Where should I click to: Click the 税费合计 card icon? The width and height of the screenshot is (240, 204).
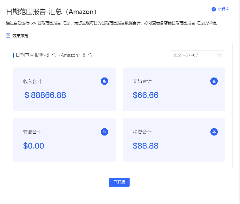pos(214,132)
